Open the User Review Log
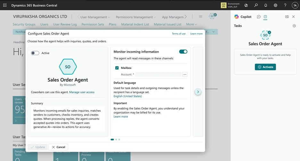 click(65, 24)
